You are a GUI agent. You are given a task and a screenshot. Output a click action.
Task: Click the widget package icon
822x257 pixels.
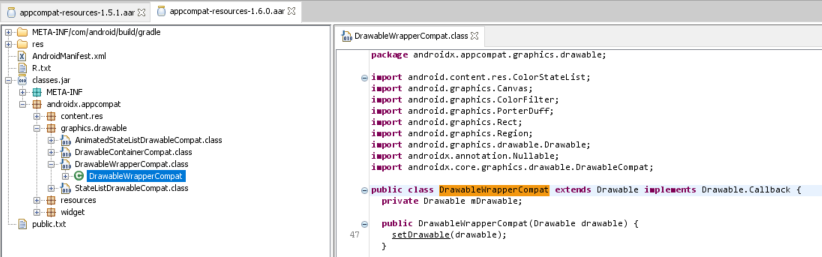click(x=51, y=212)
